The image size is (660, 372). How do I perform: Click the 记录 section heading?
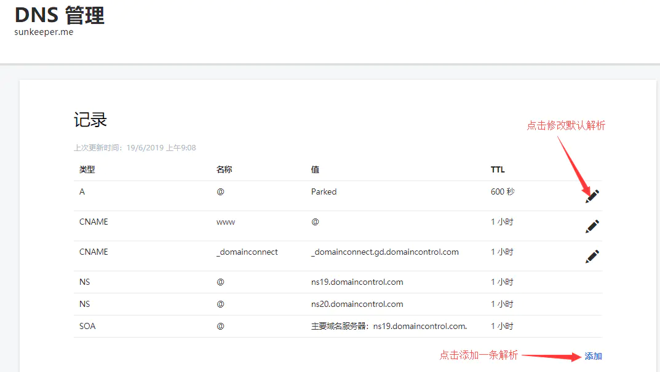(90, 120)
